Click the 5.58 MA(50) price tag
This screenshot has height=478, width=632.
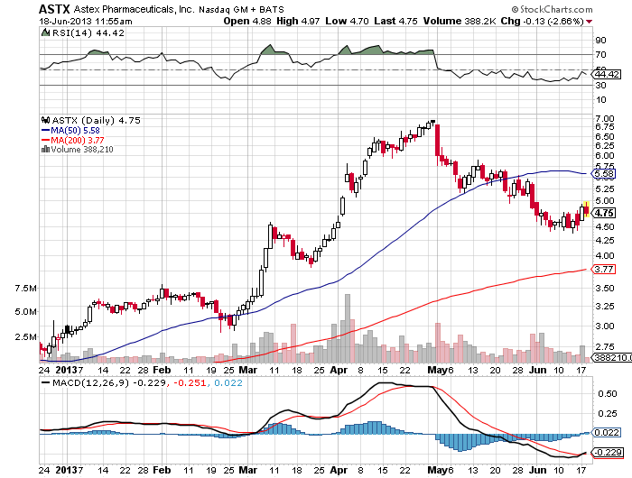pyautogui.click(x=604, y=173)
